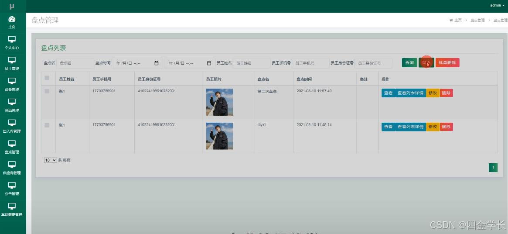Check the box for the diyici row
Screen dimensions: 508x234
[x=47, y=125]
